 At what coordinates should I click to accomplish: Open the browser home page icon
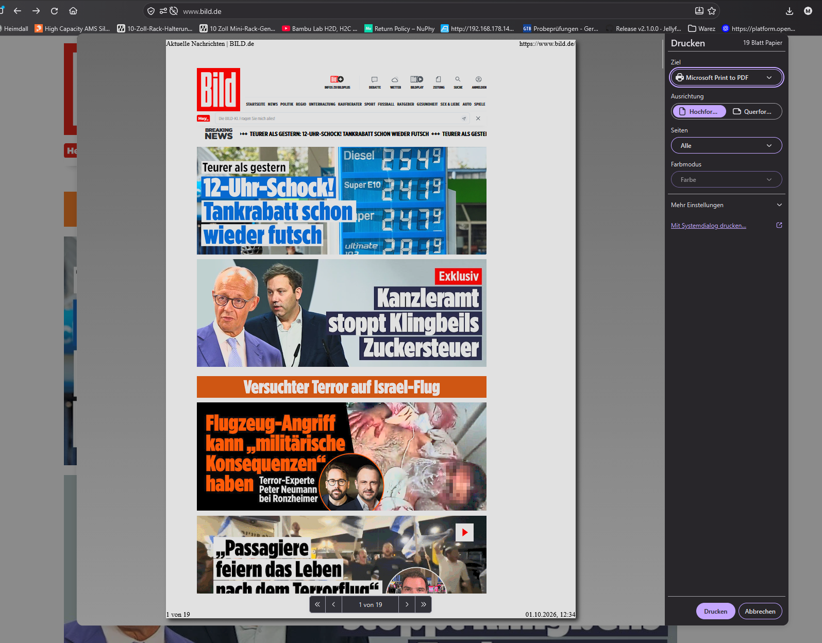pyautogui.click(x=73, y=11)
